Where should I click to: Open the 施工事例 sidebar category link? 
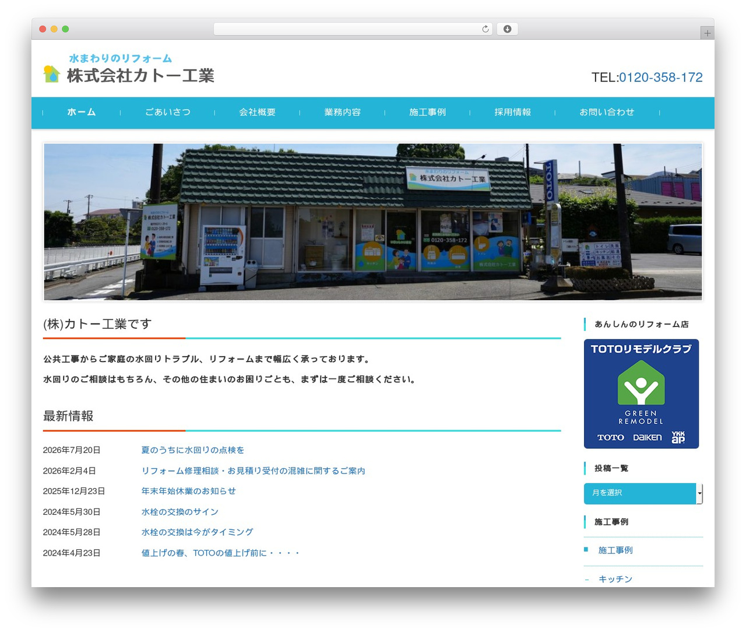coord(615,550)
